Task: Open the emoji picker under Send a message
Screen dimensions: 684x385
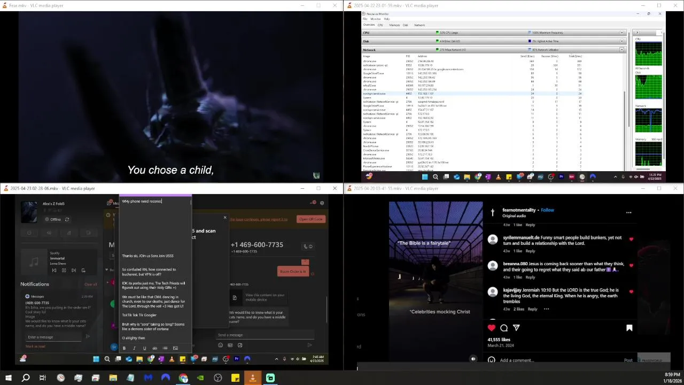Action: (220, 345)
